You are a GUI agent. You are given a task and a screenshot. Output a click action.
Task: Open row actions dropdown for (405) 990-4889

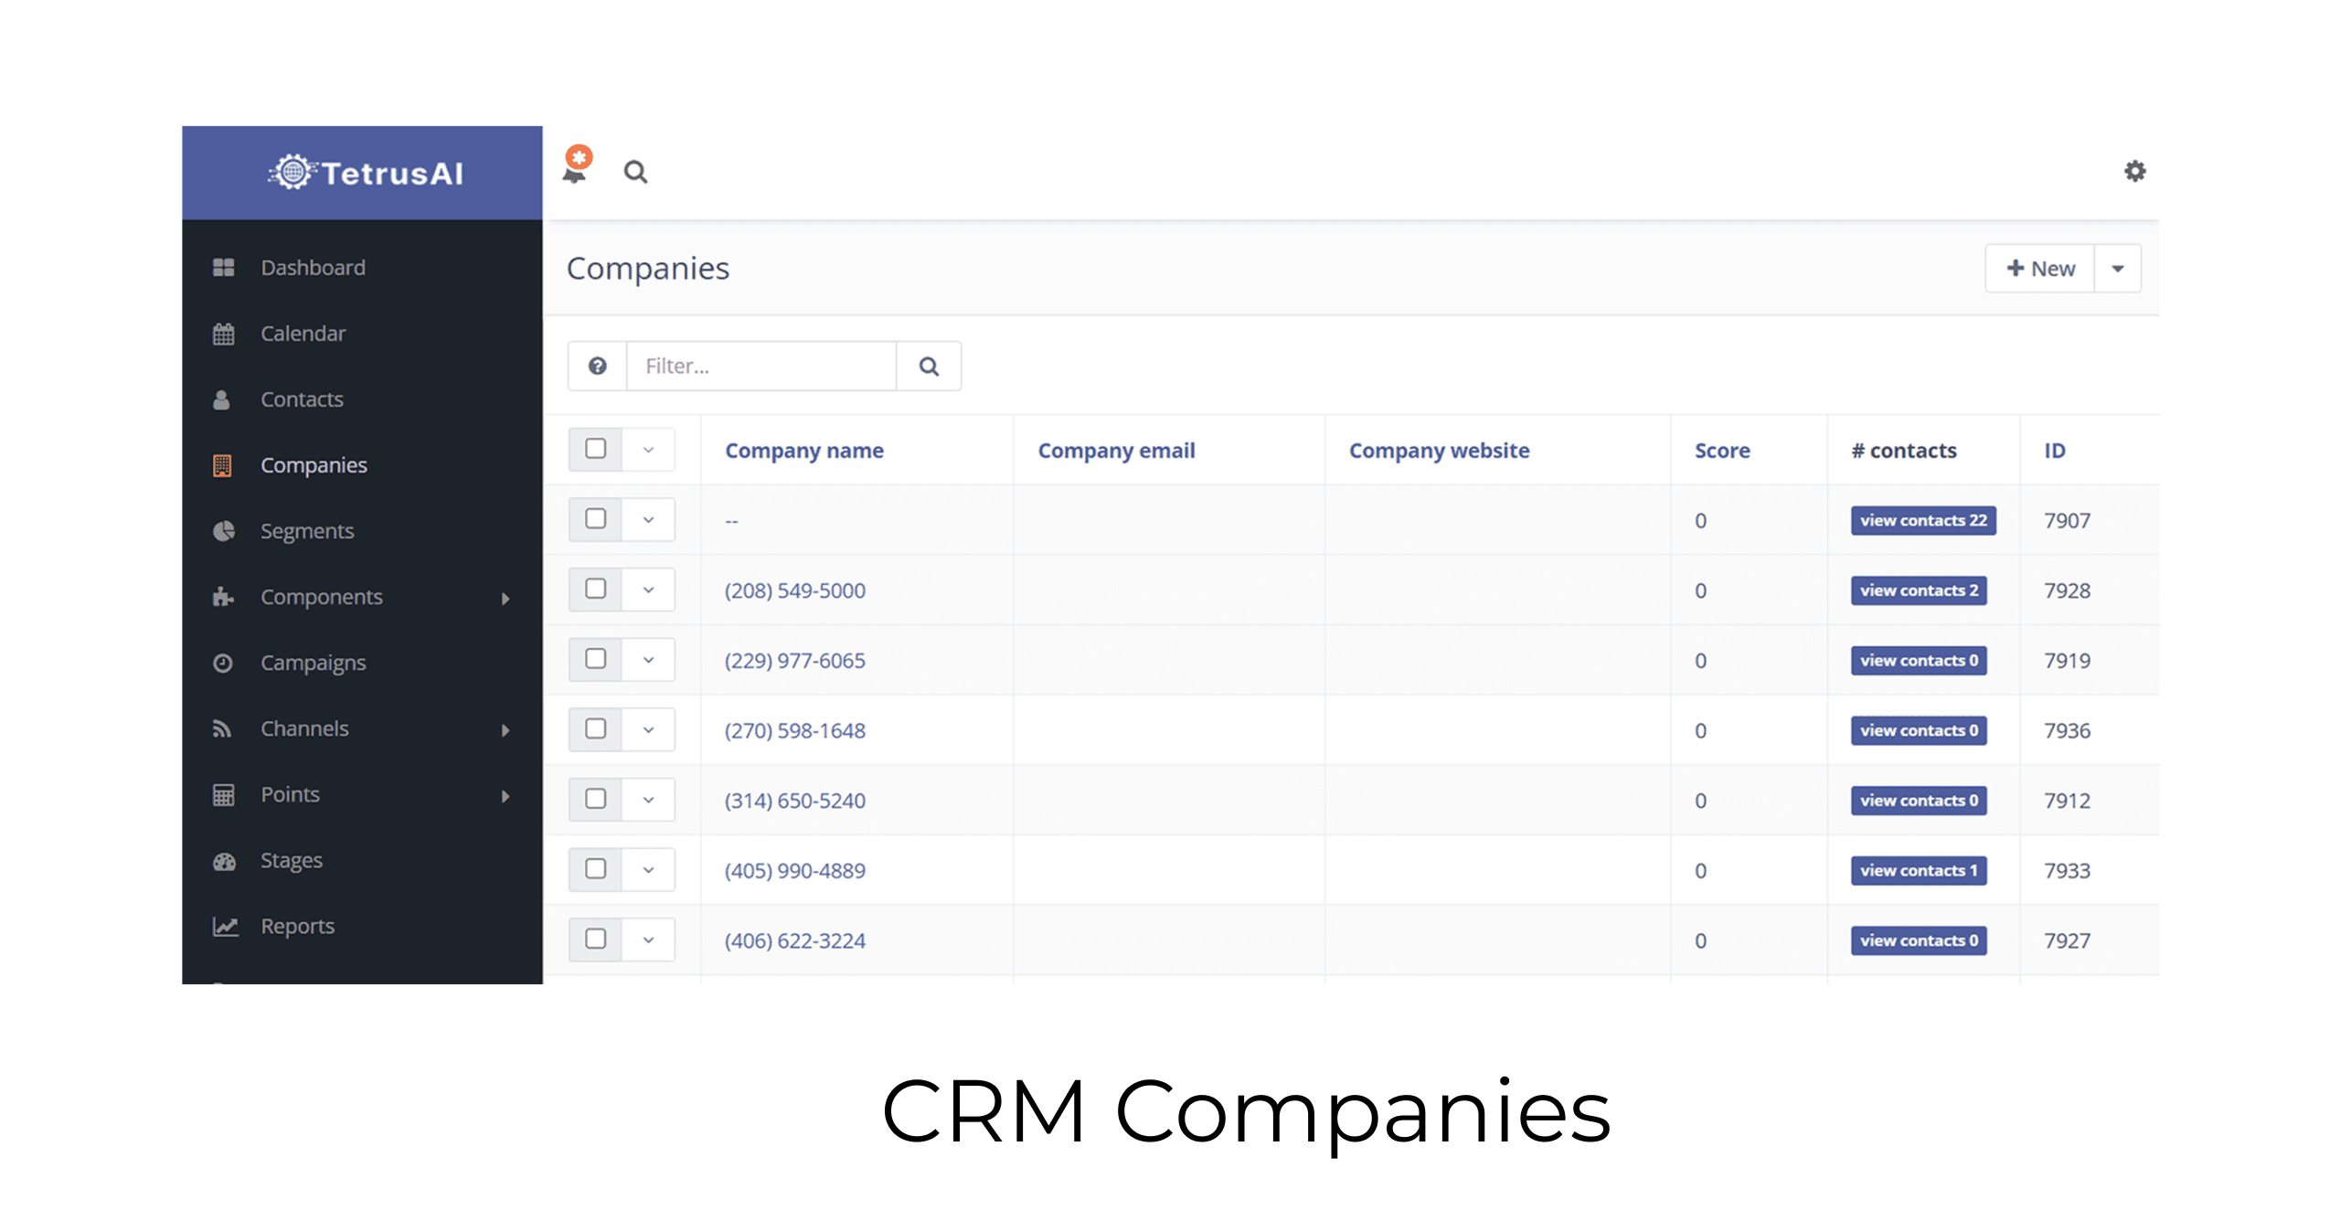(648, 869)
